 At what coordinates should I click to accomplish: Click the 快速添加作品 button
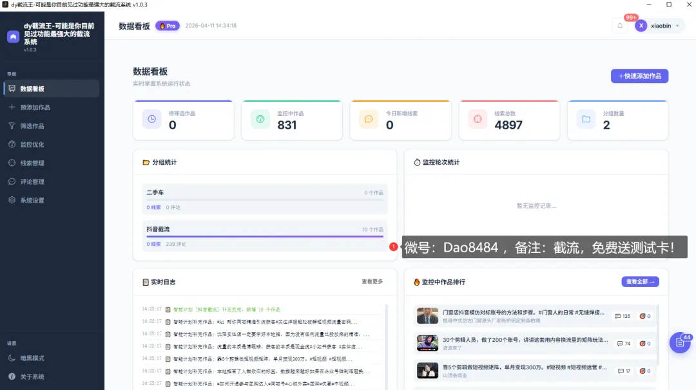point(639,76)
